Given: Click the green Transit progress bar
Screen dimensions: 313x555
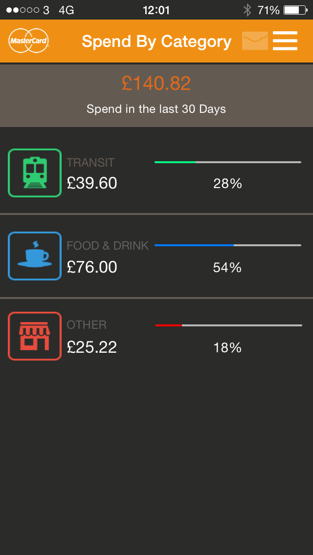Looking at the screenshot, I should pyautogui.click(x=228, y=162).
